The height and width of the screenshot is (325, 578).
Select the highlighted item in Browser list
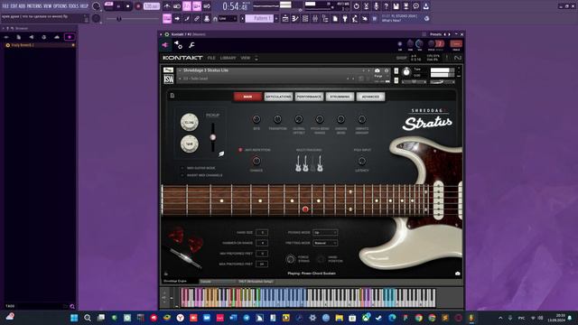coord(40,45)
